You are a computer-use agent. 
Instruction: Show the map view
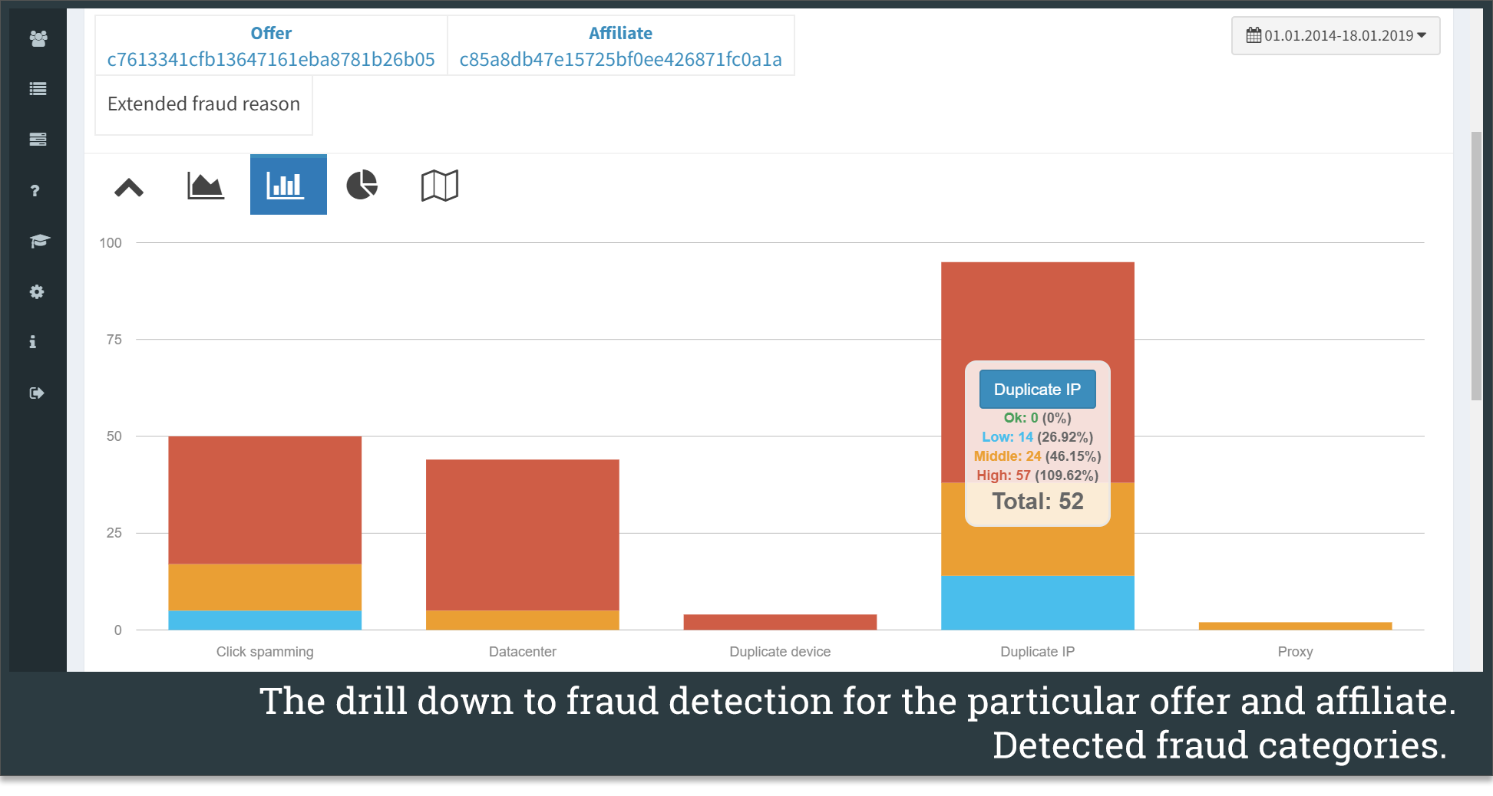(x=439, y=186)
